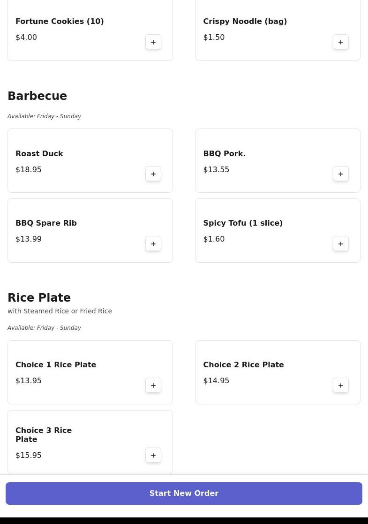Click the Rice Plate section heading
The height and width of the screenshot is (524, 368).
39,298
